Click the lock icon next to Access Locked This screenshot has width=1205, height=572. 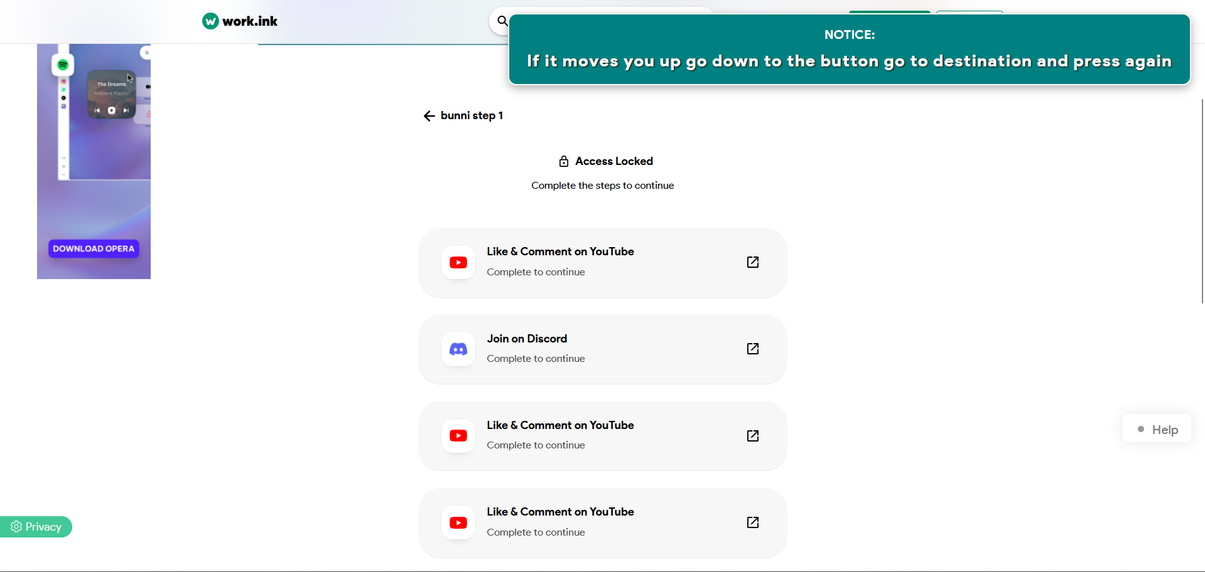(x=563, y=161)
